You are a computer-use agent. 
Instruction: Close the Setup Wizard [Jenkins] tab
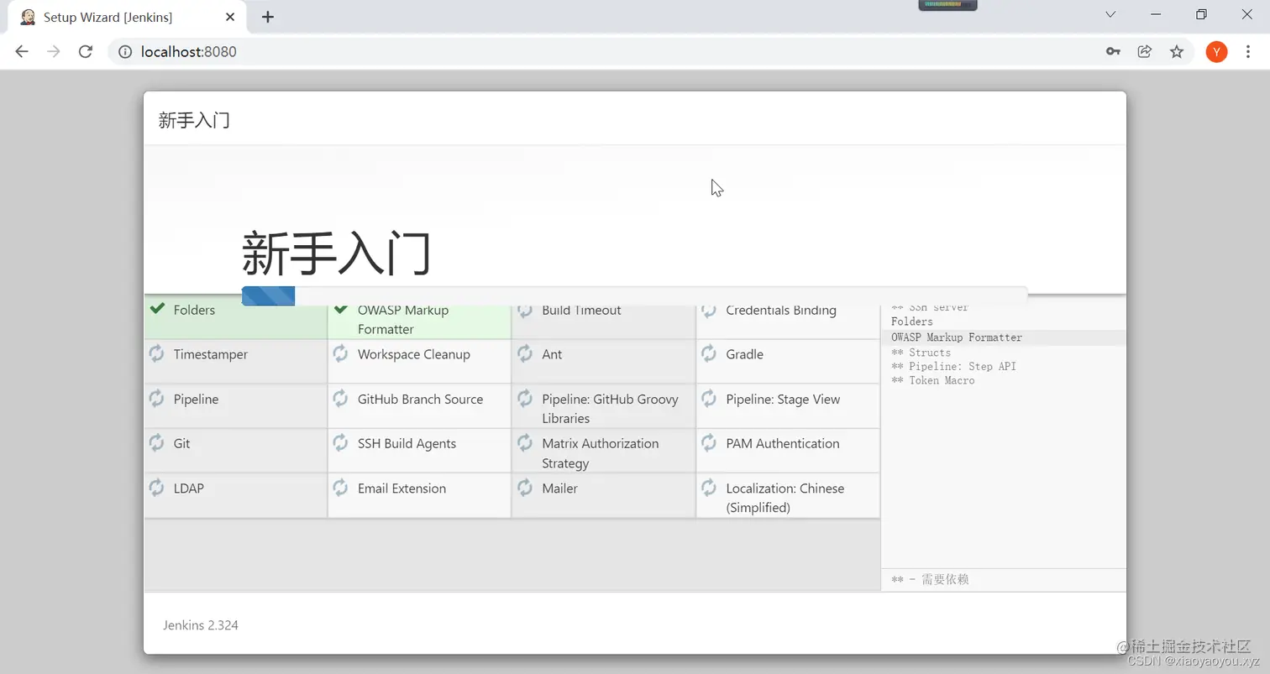click(230, 17)
